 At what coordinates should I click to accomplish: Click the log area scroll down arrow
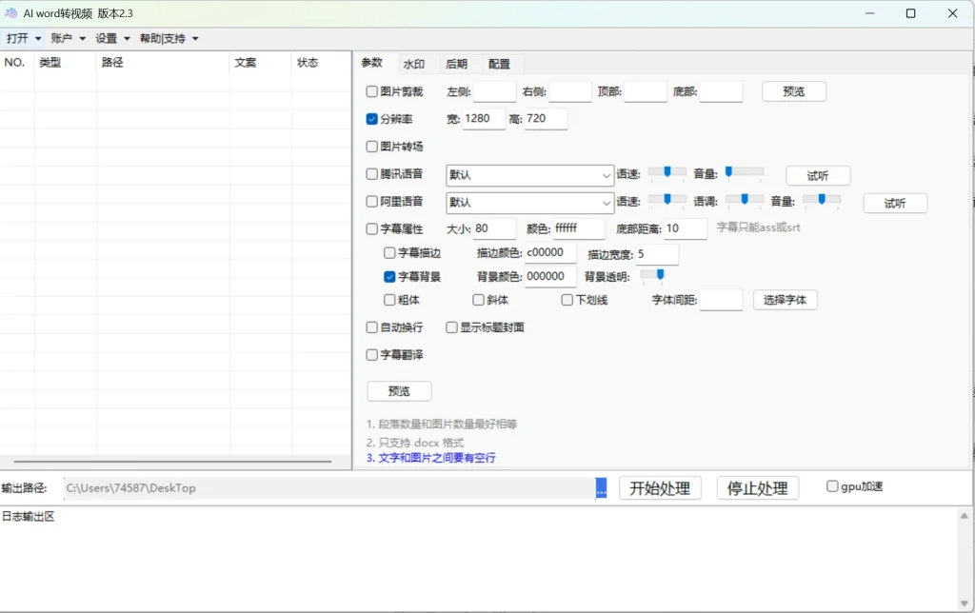964,603
